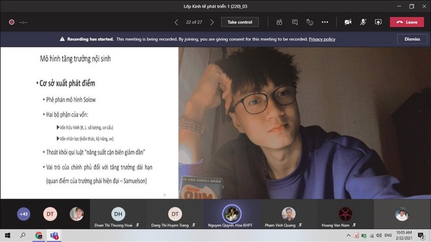Click the warning triangle in the recording banner

63,39
